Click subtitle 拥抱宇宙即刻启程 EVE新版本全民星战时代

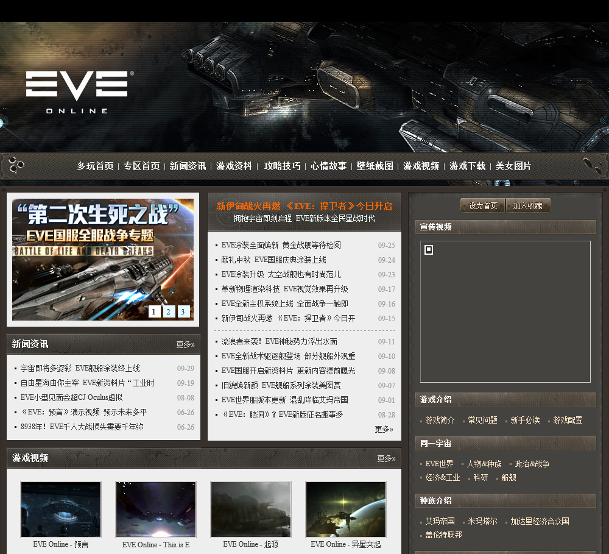304,218
